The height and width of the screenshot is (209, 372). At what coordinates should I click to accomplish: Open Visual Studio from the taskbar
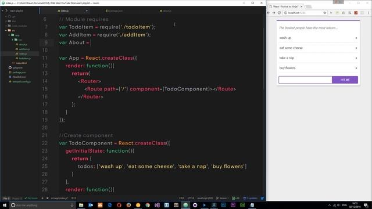[157, 205]
